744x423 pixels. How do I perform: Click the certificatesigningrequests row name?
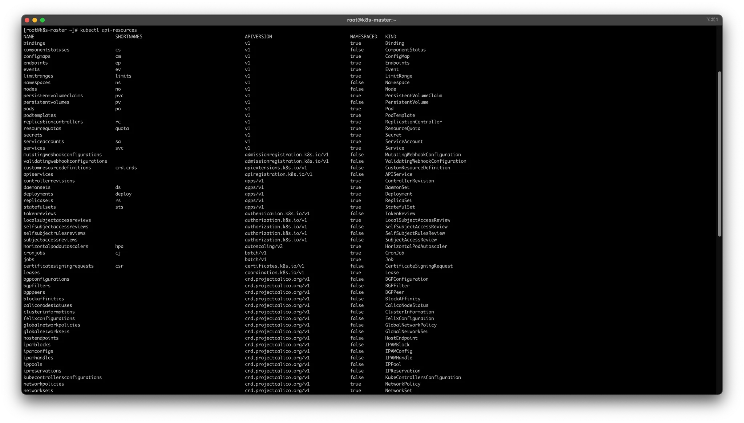pos(58,266)
